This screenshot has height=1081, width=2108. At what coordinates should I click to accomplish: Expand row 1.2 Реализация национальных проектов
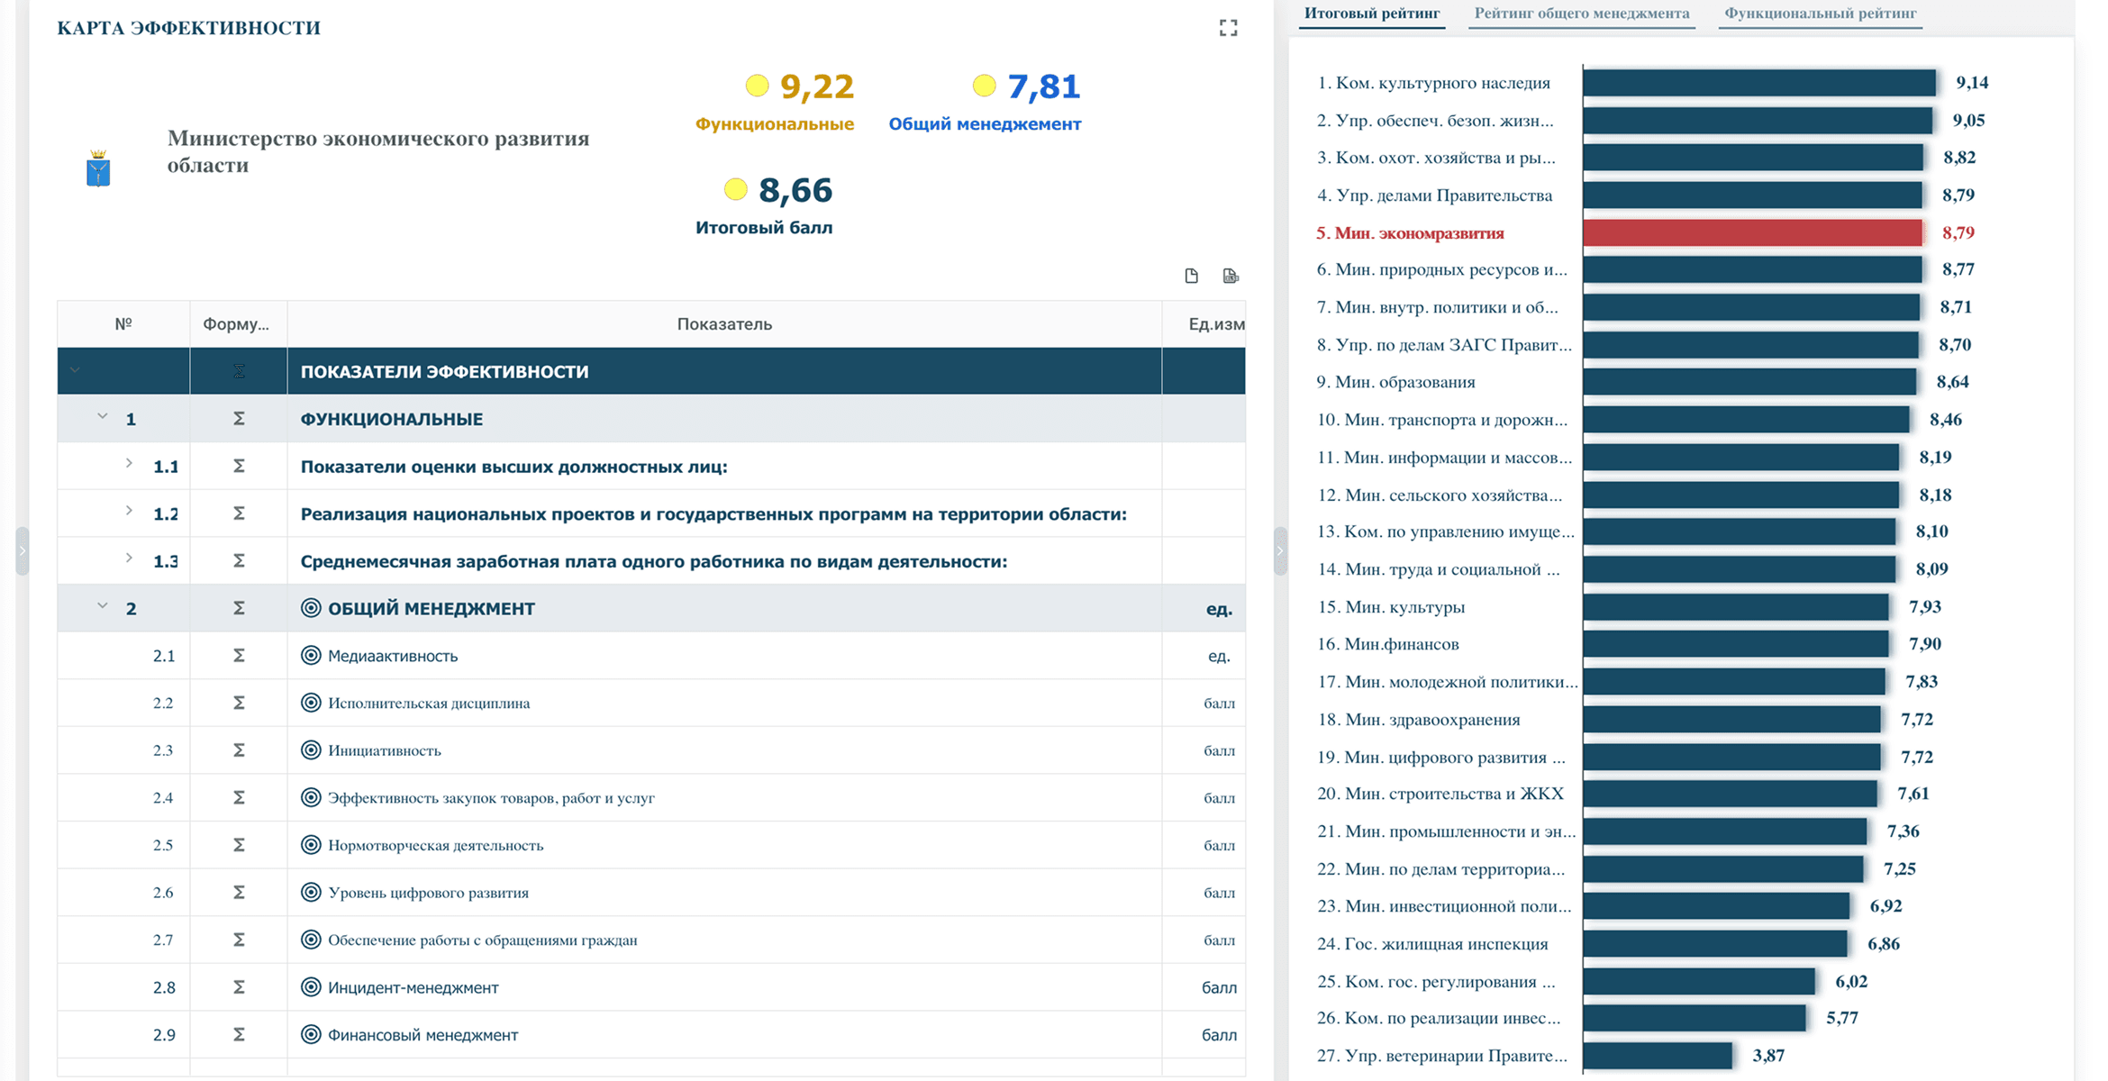[129, 511]
